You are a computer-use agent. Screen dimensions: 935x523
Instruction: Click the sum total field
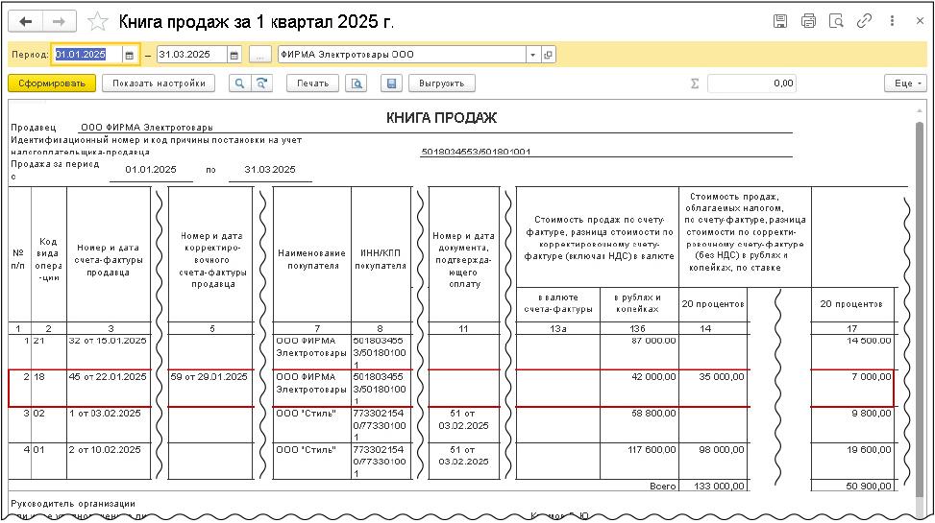coord(752,83)
